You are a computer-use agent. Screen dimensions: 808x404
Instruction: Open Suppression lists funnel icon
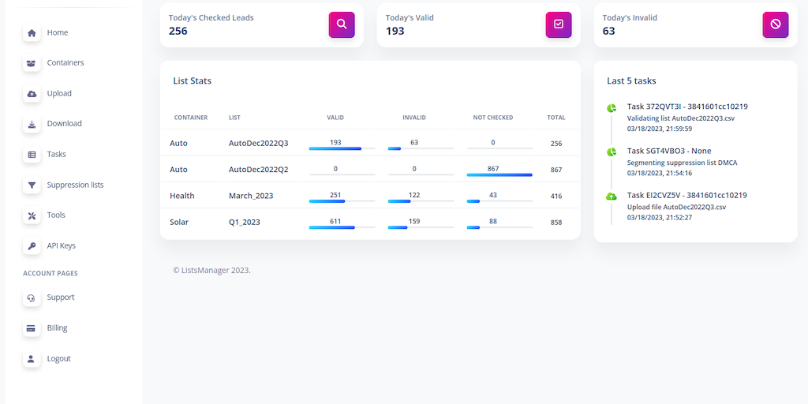[32, 185]
